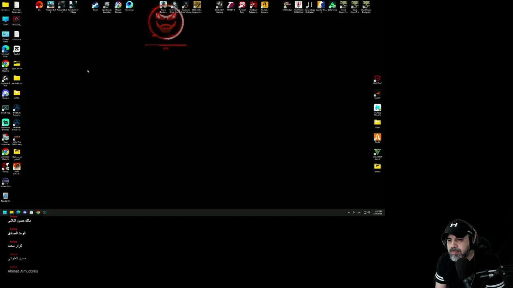Image resolution: width=513 pixels, height=288 pixels.
Task: Launch Ghost Recon Breakpoint shortcut
Action: (x=366, y=7)
